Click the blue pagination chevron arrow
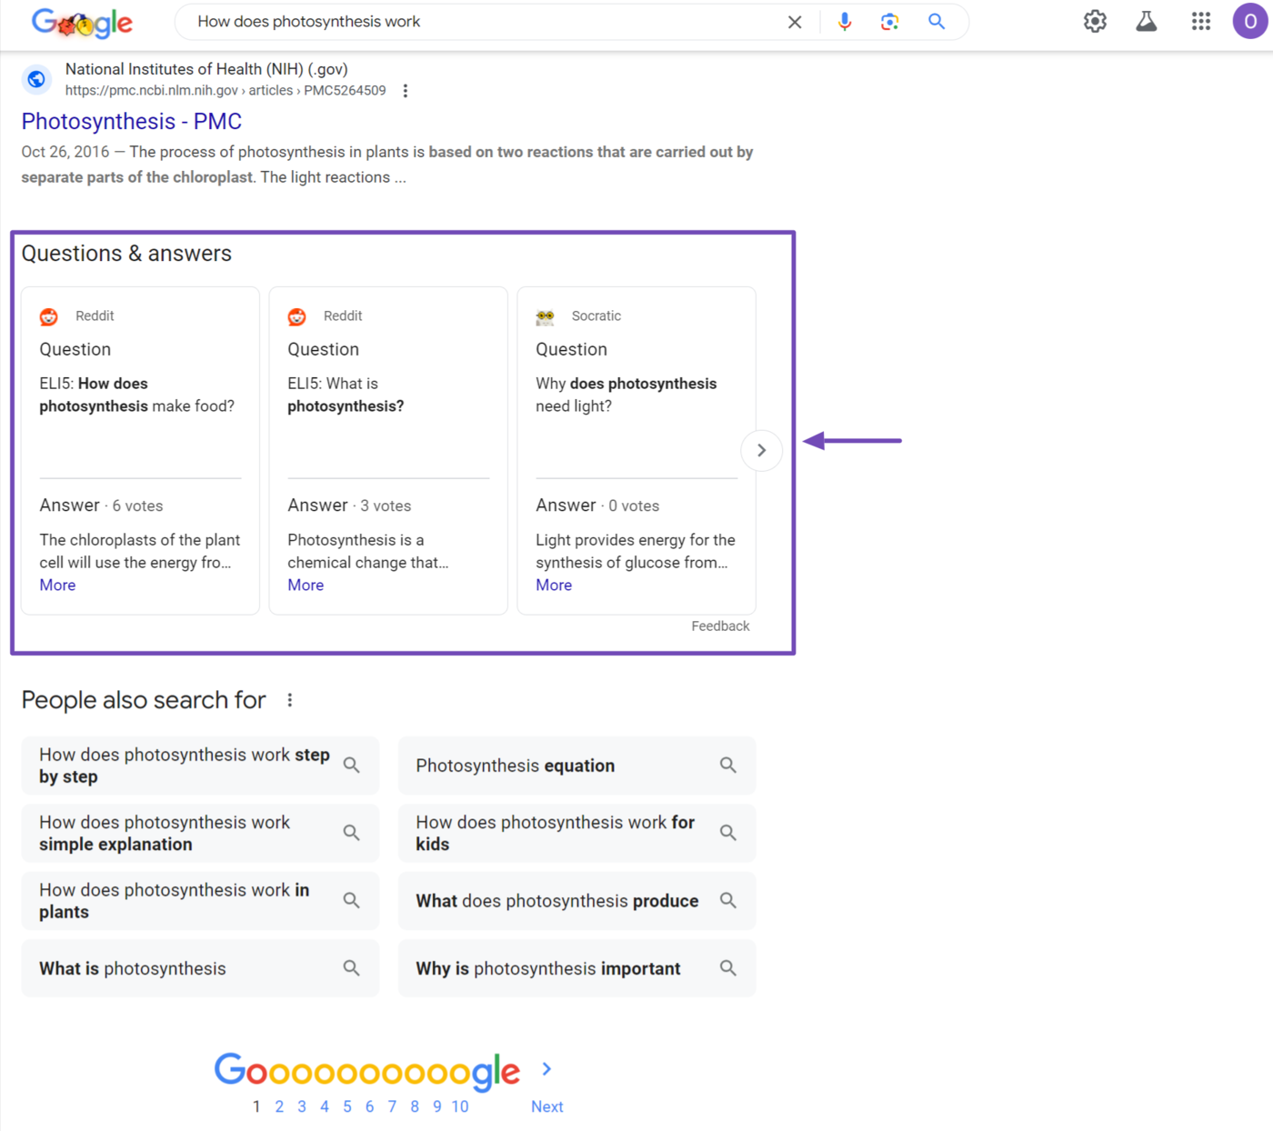Viewport: 1273px width, 1131px height. coord(546,1069)
